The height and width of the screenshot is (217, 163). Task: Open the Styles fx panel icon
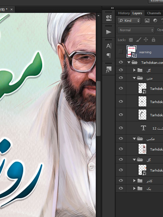[109, 70]
